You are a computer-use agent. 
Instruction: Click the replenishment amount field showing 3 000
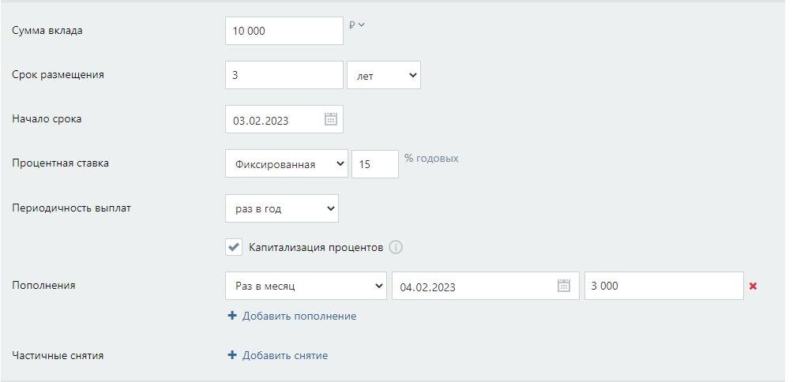pos(664,286)
